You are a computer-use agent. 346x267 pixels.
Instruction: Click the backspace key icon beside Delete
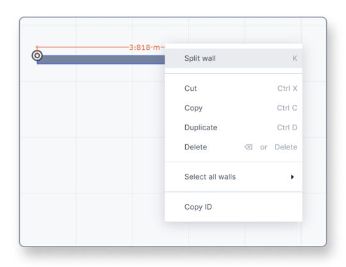point(249,147)
